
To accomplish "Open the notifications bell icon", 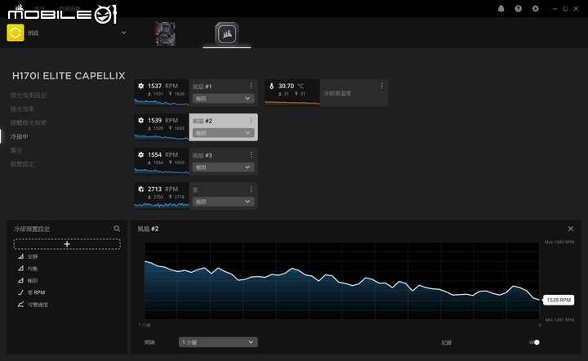I will [501, 9].
